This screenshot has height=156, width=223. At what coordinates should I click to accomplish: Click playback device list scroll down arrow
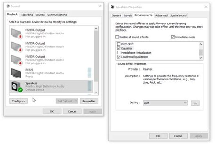(96, 93)
